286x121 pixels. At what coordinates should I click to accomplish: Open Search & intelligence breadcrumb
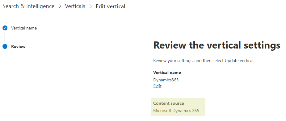tap(28, 6)
